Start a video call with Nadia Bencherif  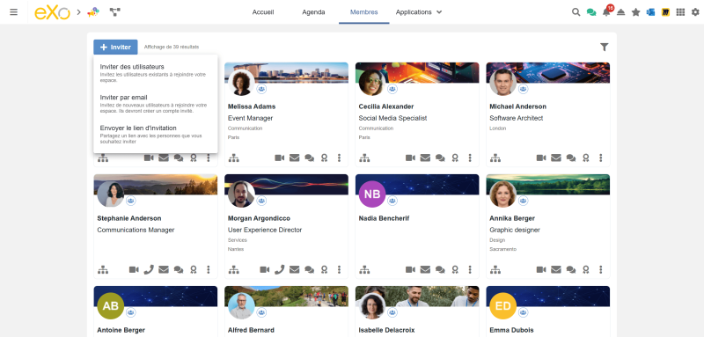(410, 270)
